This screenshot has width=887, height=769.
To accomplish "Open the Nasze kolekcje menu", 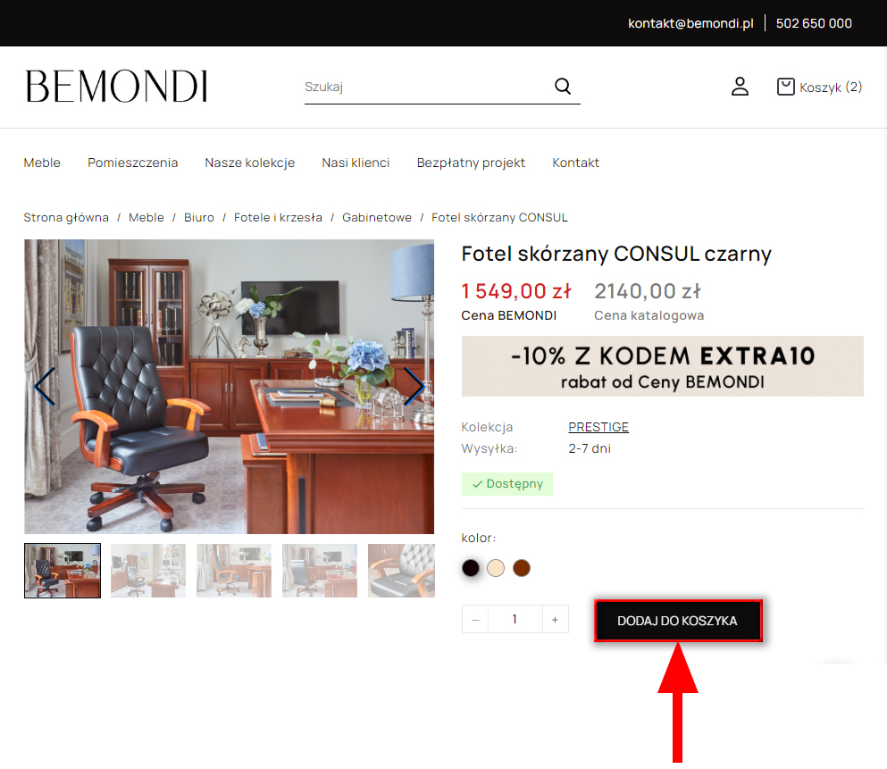I will coord(249,163).
